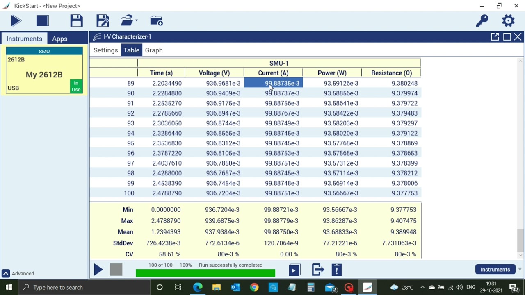
Task: Open the Windows Start menu
Action: click(9, 287)
